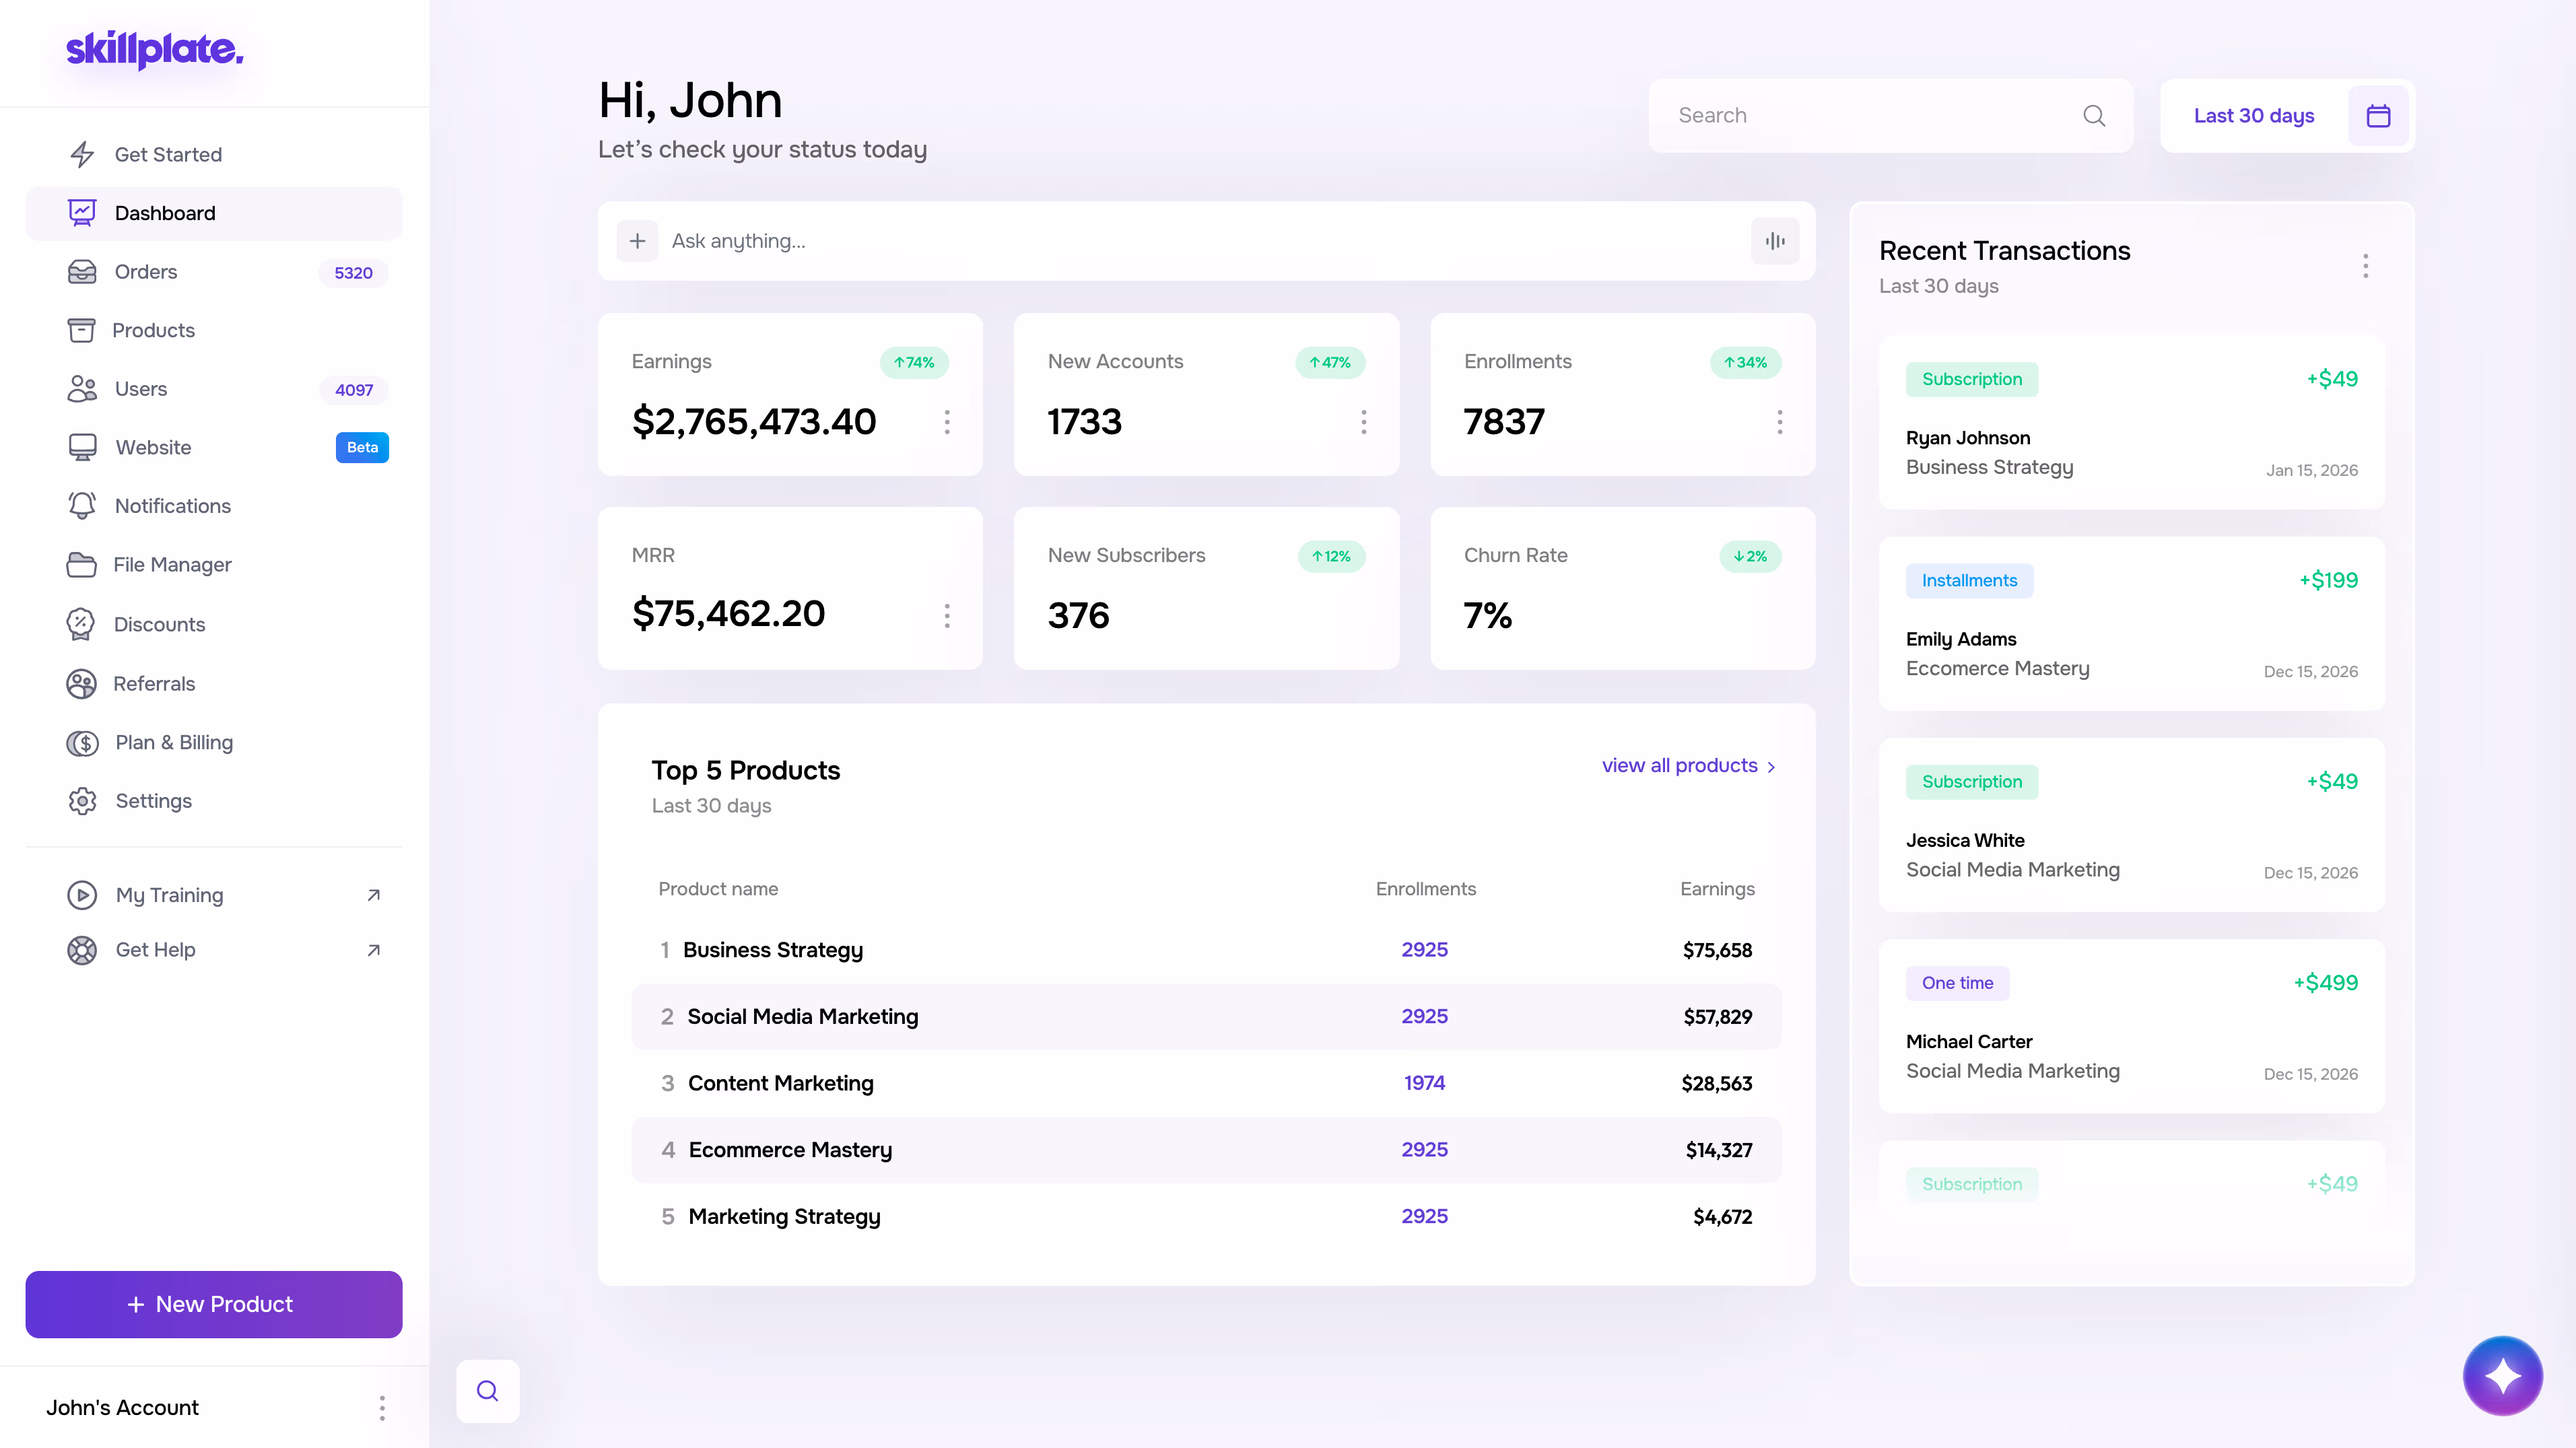Select the Last 30 days filter
This screenshot has width=2576, height=1448.
pos(2253,115)
